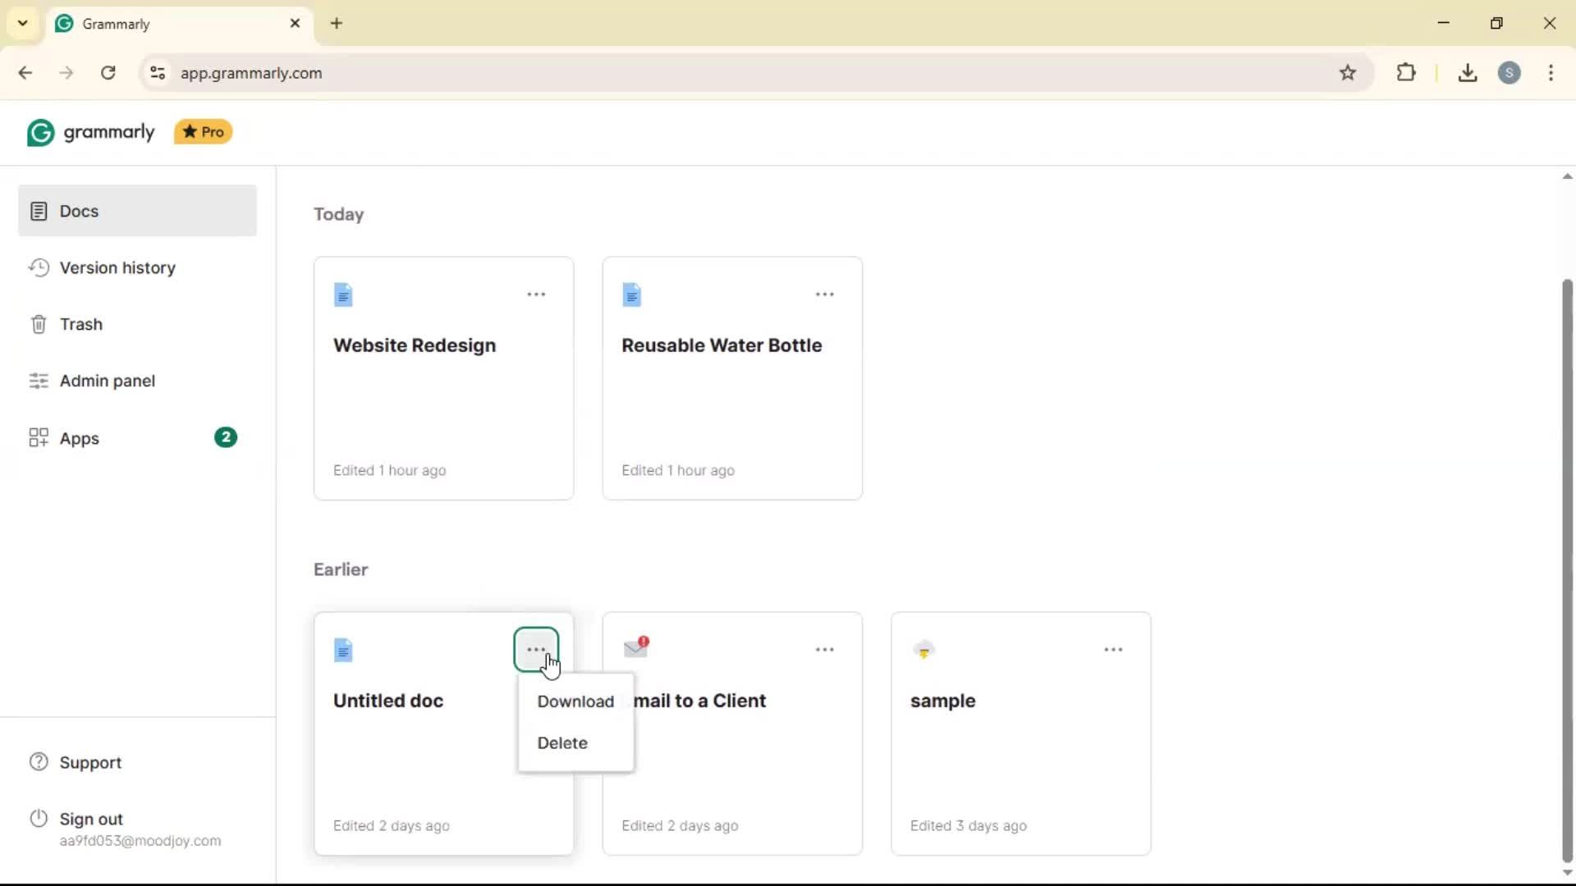Click the scrollbar up arrow
1576x886 pixels.
pos(1567,176)
